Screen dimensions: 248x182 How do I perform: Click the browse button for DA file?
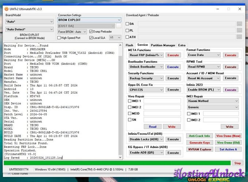click(x=239, y=24)
